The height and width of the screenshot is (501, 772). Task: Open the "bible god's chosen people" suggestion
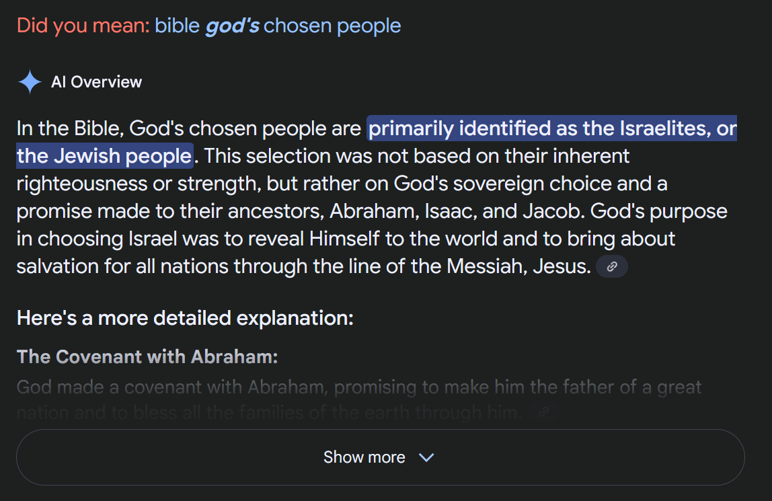click(278, 26)
